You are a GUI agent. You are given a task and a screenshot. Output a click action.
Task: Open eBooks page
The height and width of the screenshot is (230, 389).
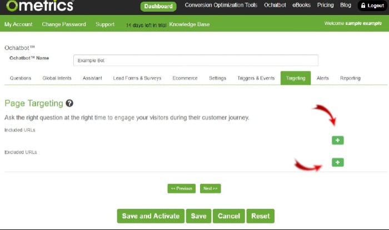pyautogui.click(x=301, y=5)
